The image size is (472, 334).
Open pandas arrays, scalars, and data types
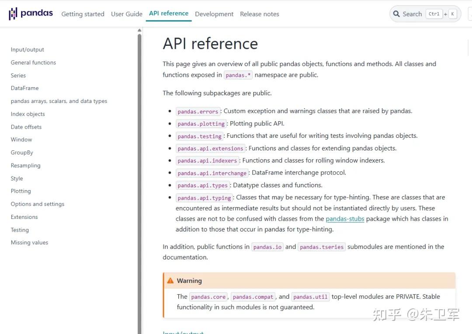coord(59,101)
